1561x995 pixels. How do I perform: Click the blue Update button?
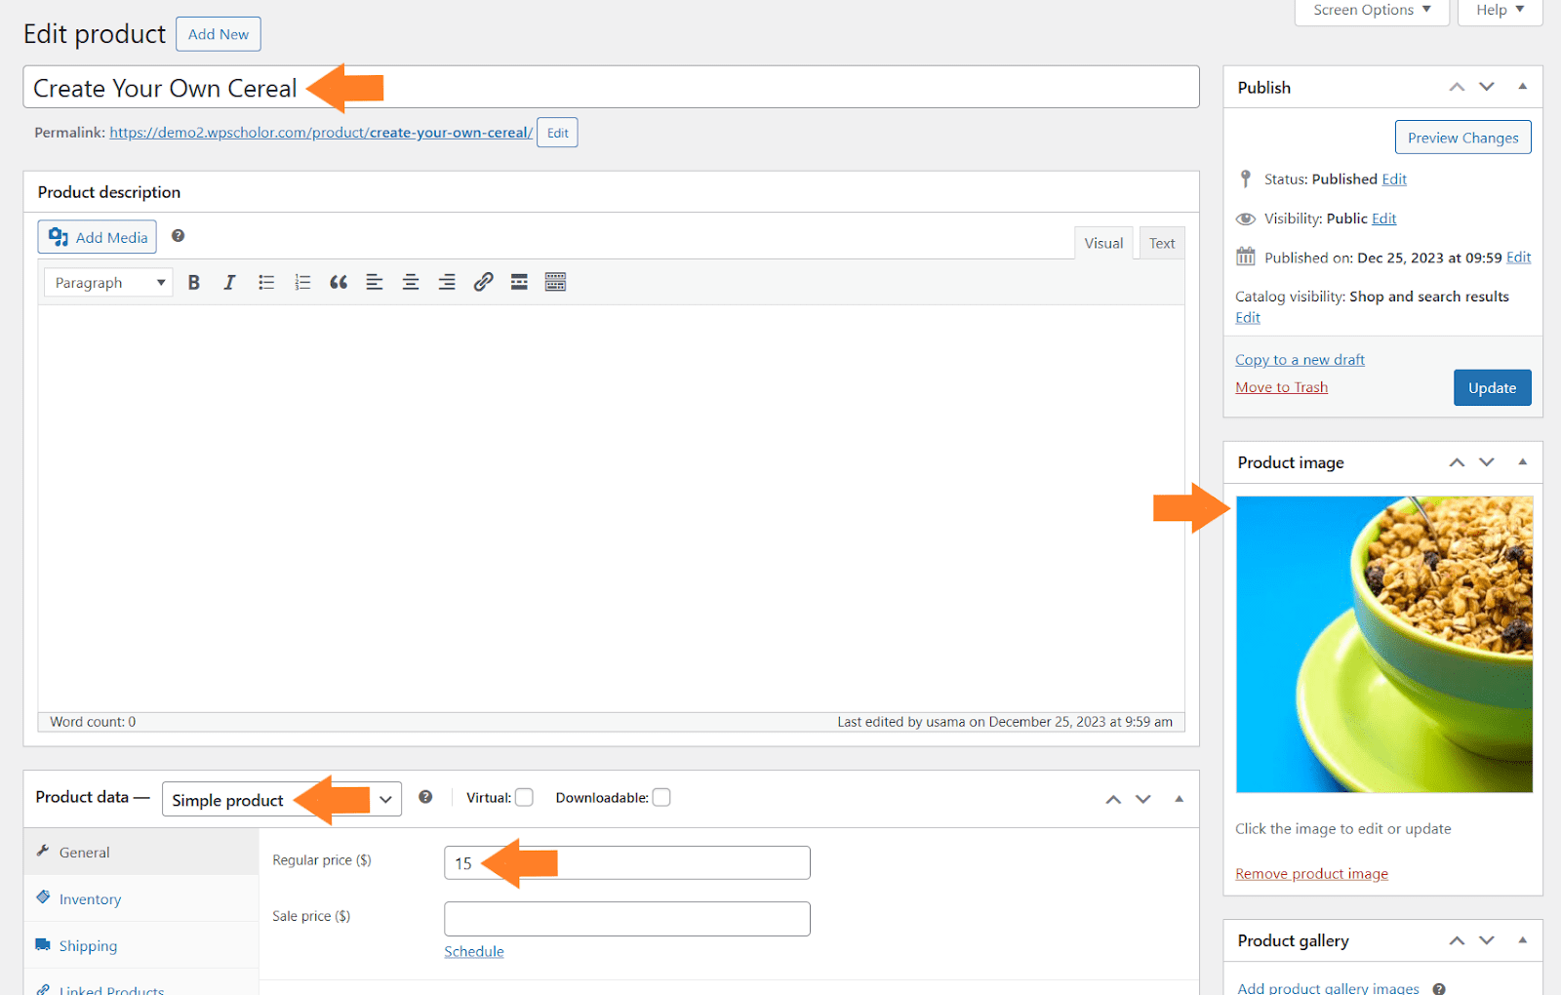click(1492, 387)
